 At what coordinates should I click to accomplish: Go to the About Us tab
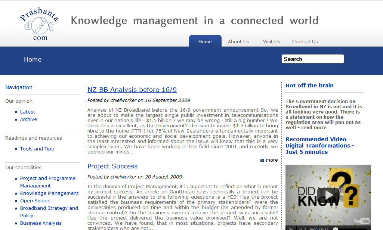click(x=238, y=41)
